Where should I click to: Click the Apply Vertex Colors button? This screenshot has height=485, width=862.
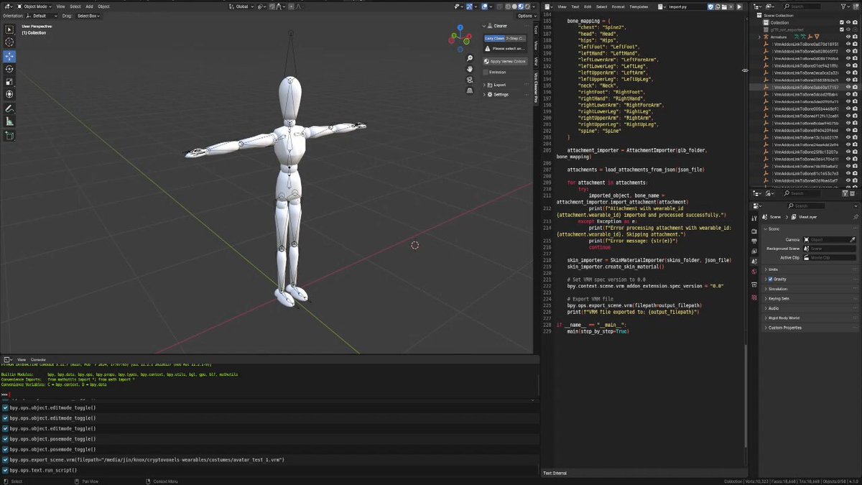[506, 61]
